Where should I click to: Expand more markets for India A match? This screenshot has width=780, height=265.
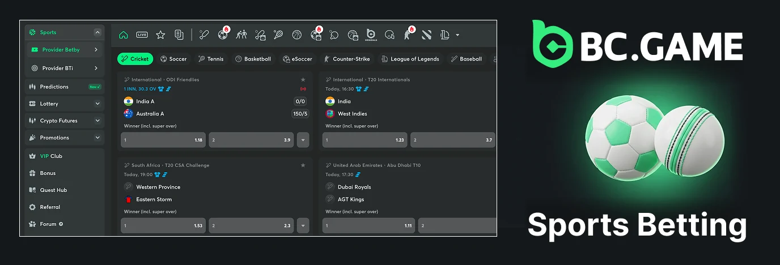pos(303,140)
